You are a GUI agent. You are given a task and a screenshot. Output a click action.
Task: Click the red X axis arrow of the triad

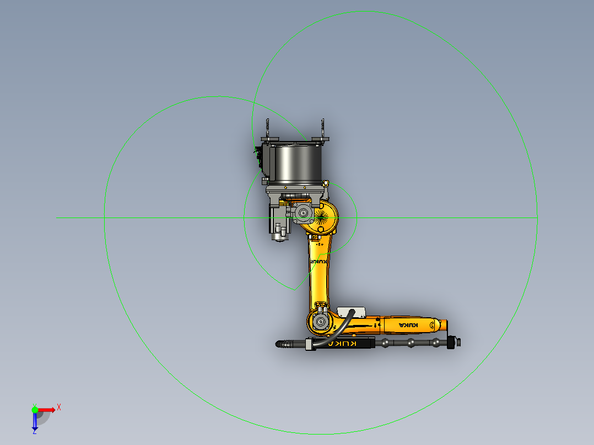(47, 410)
